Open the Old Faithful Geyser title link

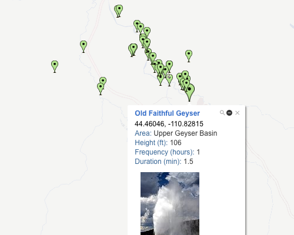tap(167, 113)
